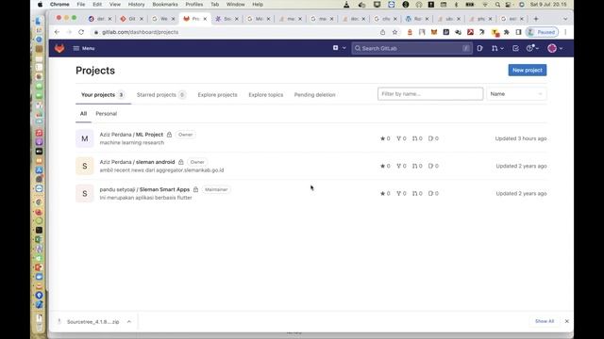
Task: Click the browser back arrow
Action: pyautogui.click(x=57, y=32)
